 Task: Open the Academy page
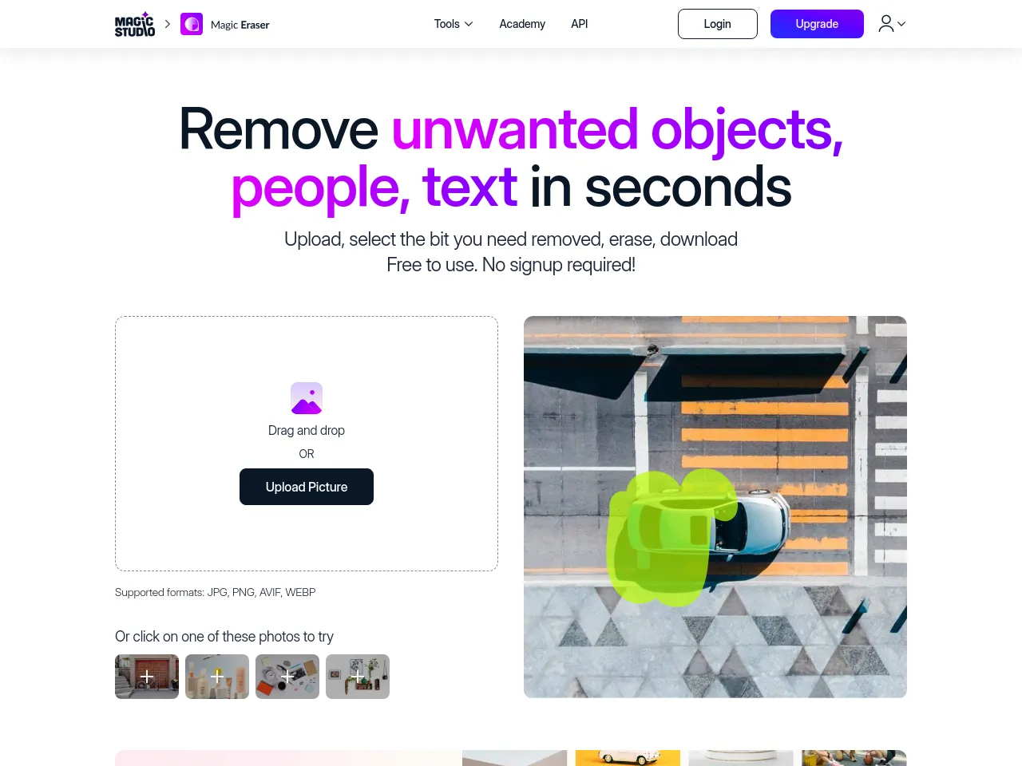[x=522, y=24]
